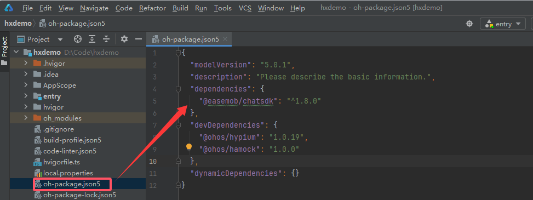Open the Build menu

[180, 8]
